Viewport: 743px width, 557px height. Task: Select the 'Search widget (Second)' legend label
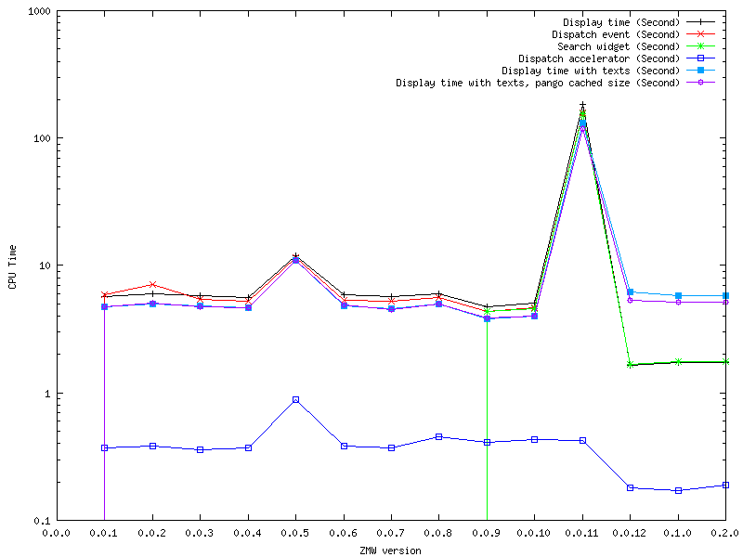(619, 45)
